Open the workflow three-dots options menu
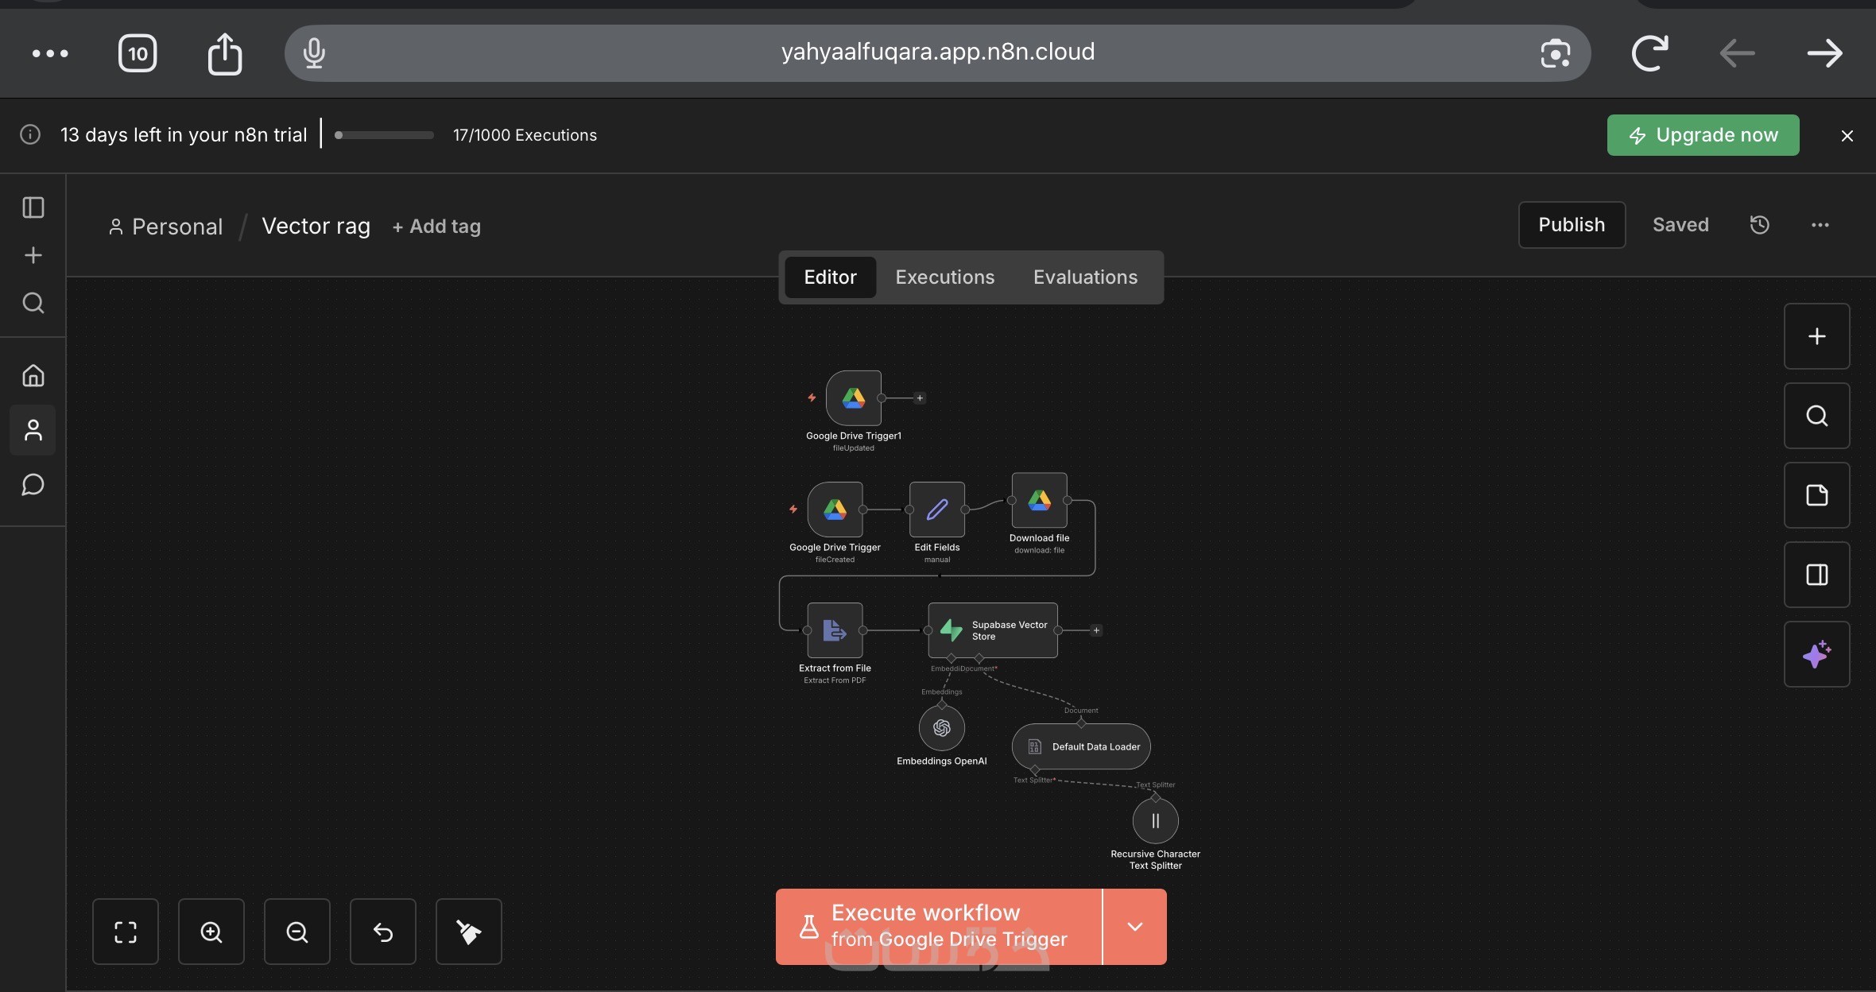 click(1820, 225)
